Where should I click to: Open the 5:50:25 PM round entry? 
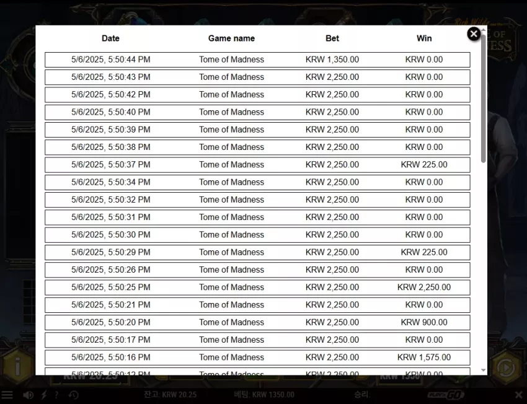point(257,288)
